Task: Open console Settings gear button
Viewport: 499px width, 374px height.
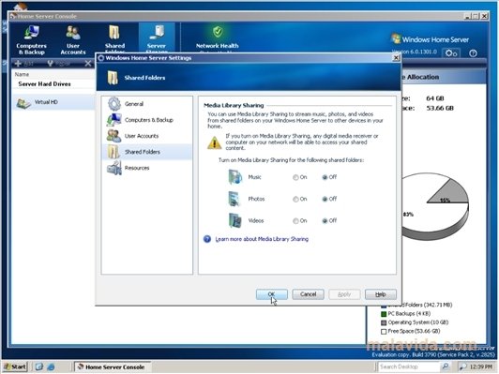Action: 451,53
